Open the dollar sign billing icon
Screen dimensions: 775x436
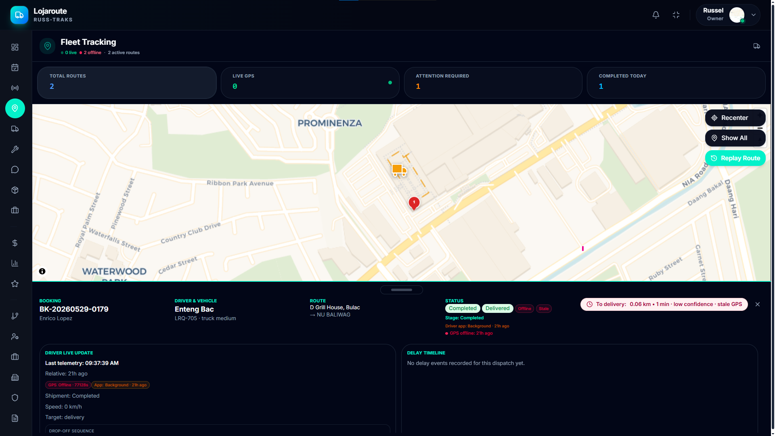pos(15,243)
